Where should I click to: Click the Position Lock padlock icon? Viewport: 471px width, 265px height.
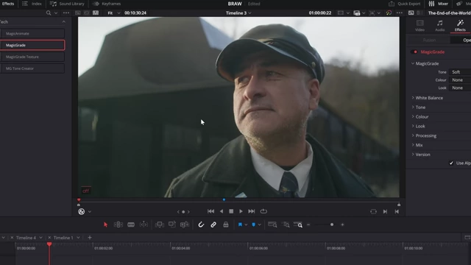[226, 225]
